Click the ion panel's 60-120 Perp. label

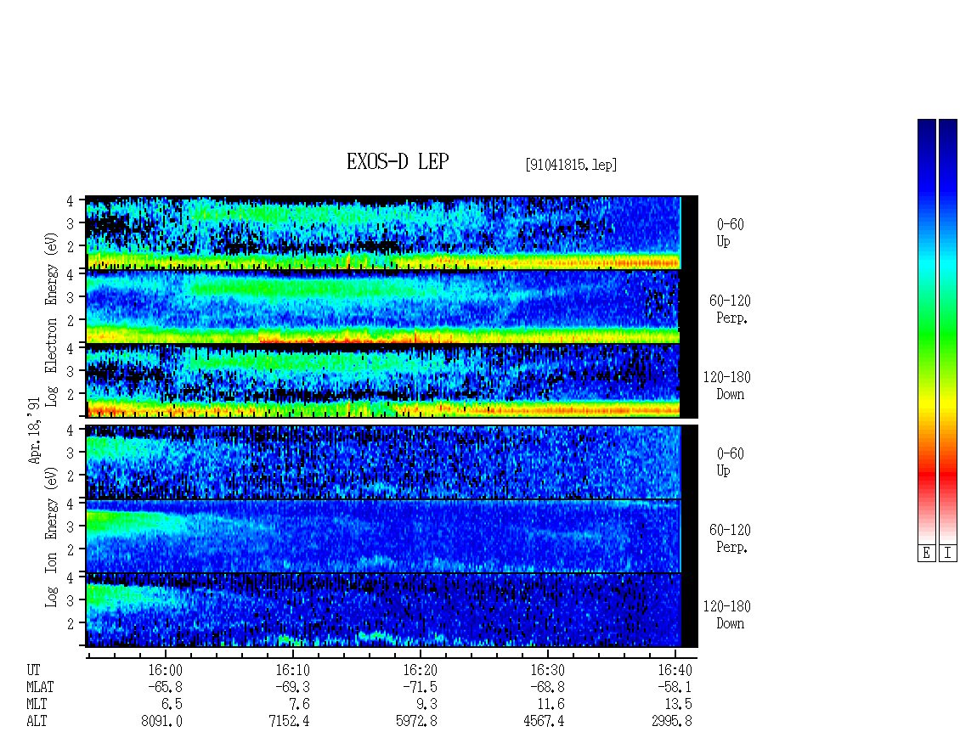[730, 538]
